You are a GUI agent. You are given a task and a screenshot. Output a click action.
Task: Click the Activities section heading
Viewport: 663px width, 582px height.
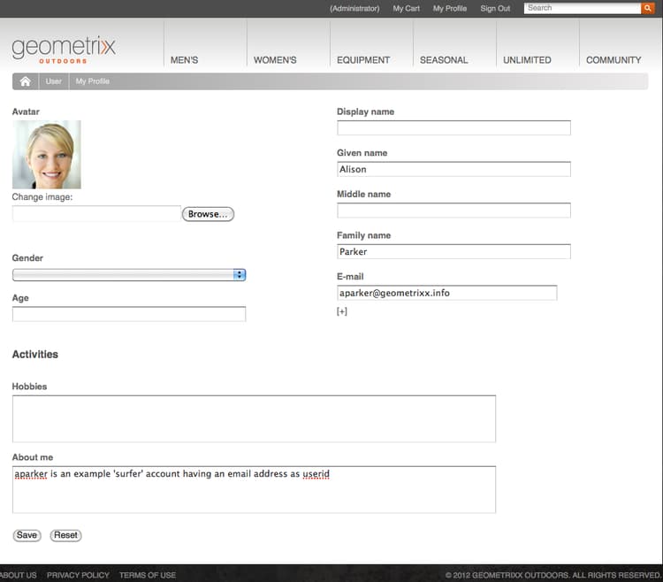click(35, 355)
